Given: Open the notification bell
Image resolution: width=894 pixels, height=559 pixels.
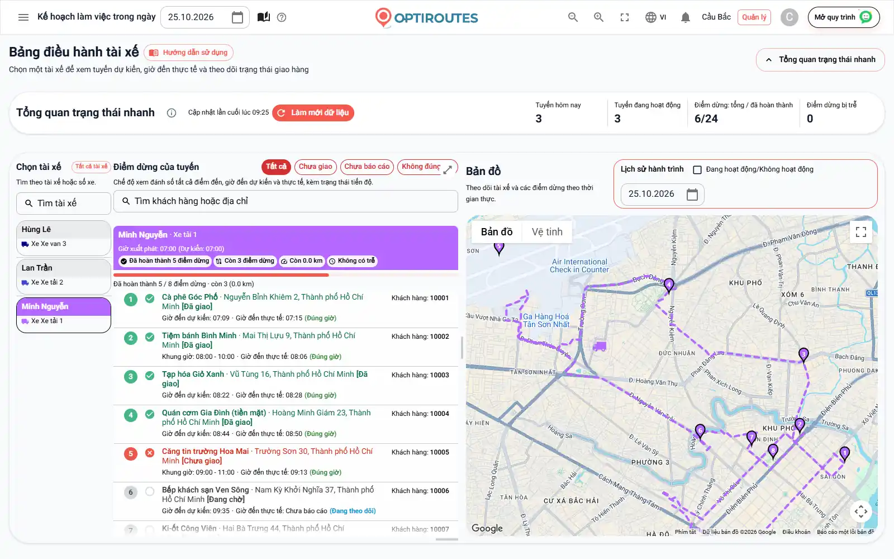Looking at the screenshot, I should pos(686,17).
